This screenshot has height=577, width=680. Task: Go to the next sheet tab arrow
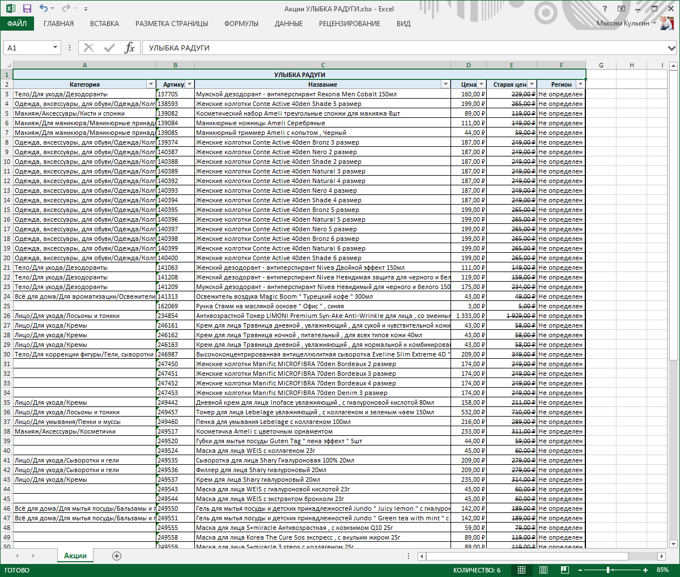coord(33,556)
